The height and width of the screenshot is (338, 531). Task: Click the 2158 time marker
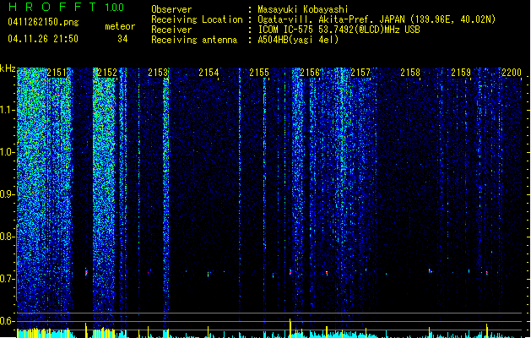410,73
